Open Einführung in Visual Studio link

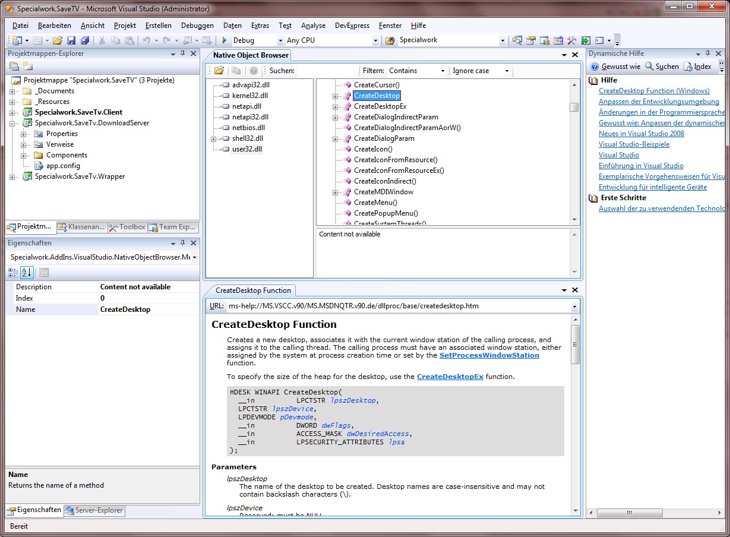tap(641, 166)
